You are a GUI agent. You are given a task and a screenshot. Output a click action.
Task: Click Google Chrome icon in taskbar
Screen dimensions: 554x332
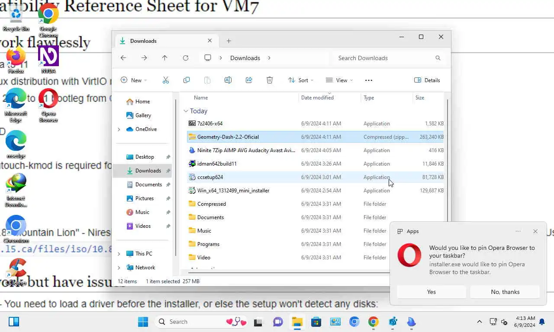pos(374,322)
